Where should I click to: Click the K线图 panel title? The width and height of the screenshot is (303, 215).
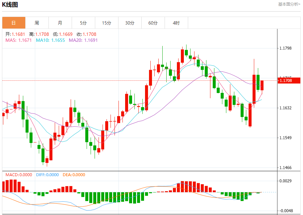pyautogui.click(x=10, y=5)
